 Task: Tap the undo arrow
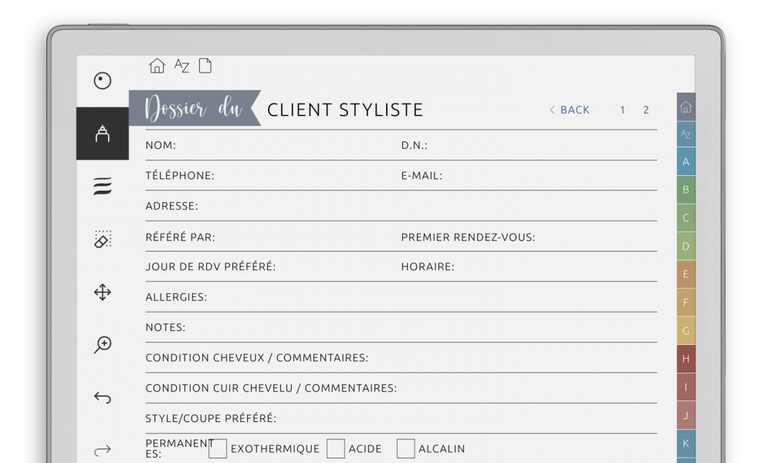pos(103,397)
